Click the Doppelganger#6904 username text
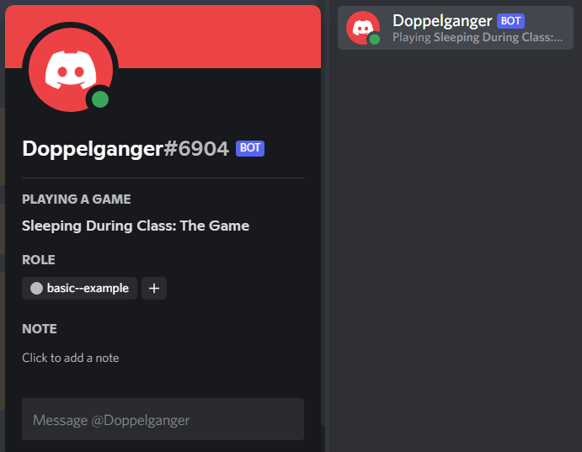Viewport: 582px width, 452px height. click(125, 149)
